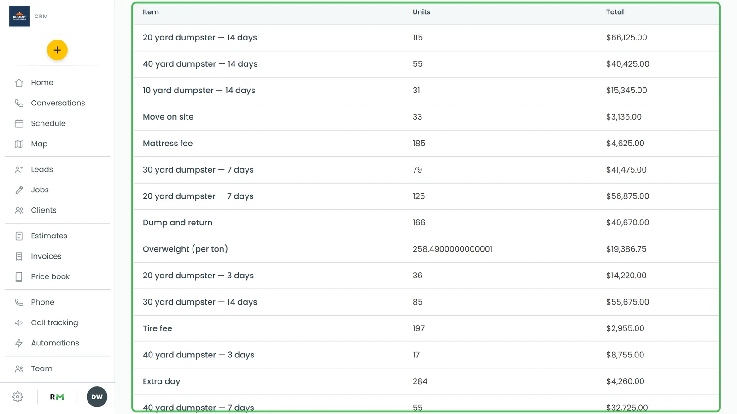Click total $41,475.00
Viewport: 737px width, 414px height.
(x=626, y=170)
